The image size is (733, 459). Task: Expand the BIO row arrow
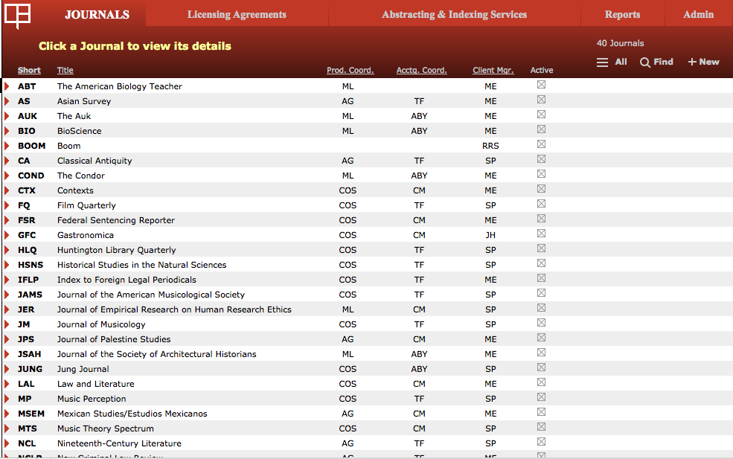coord(7,131)
